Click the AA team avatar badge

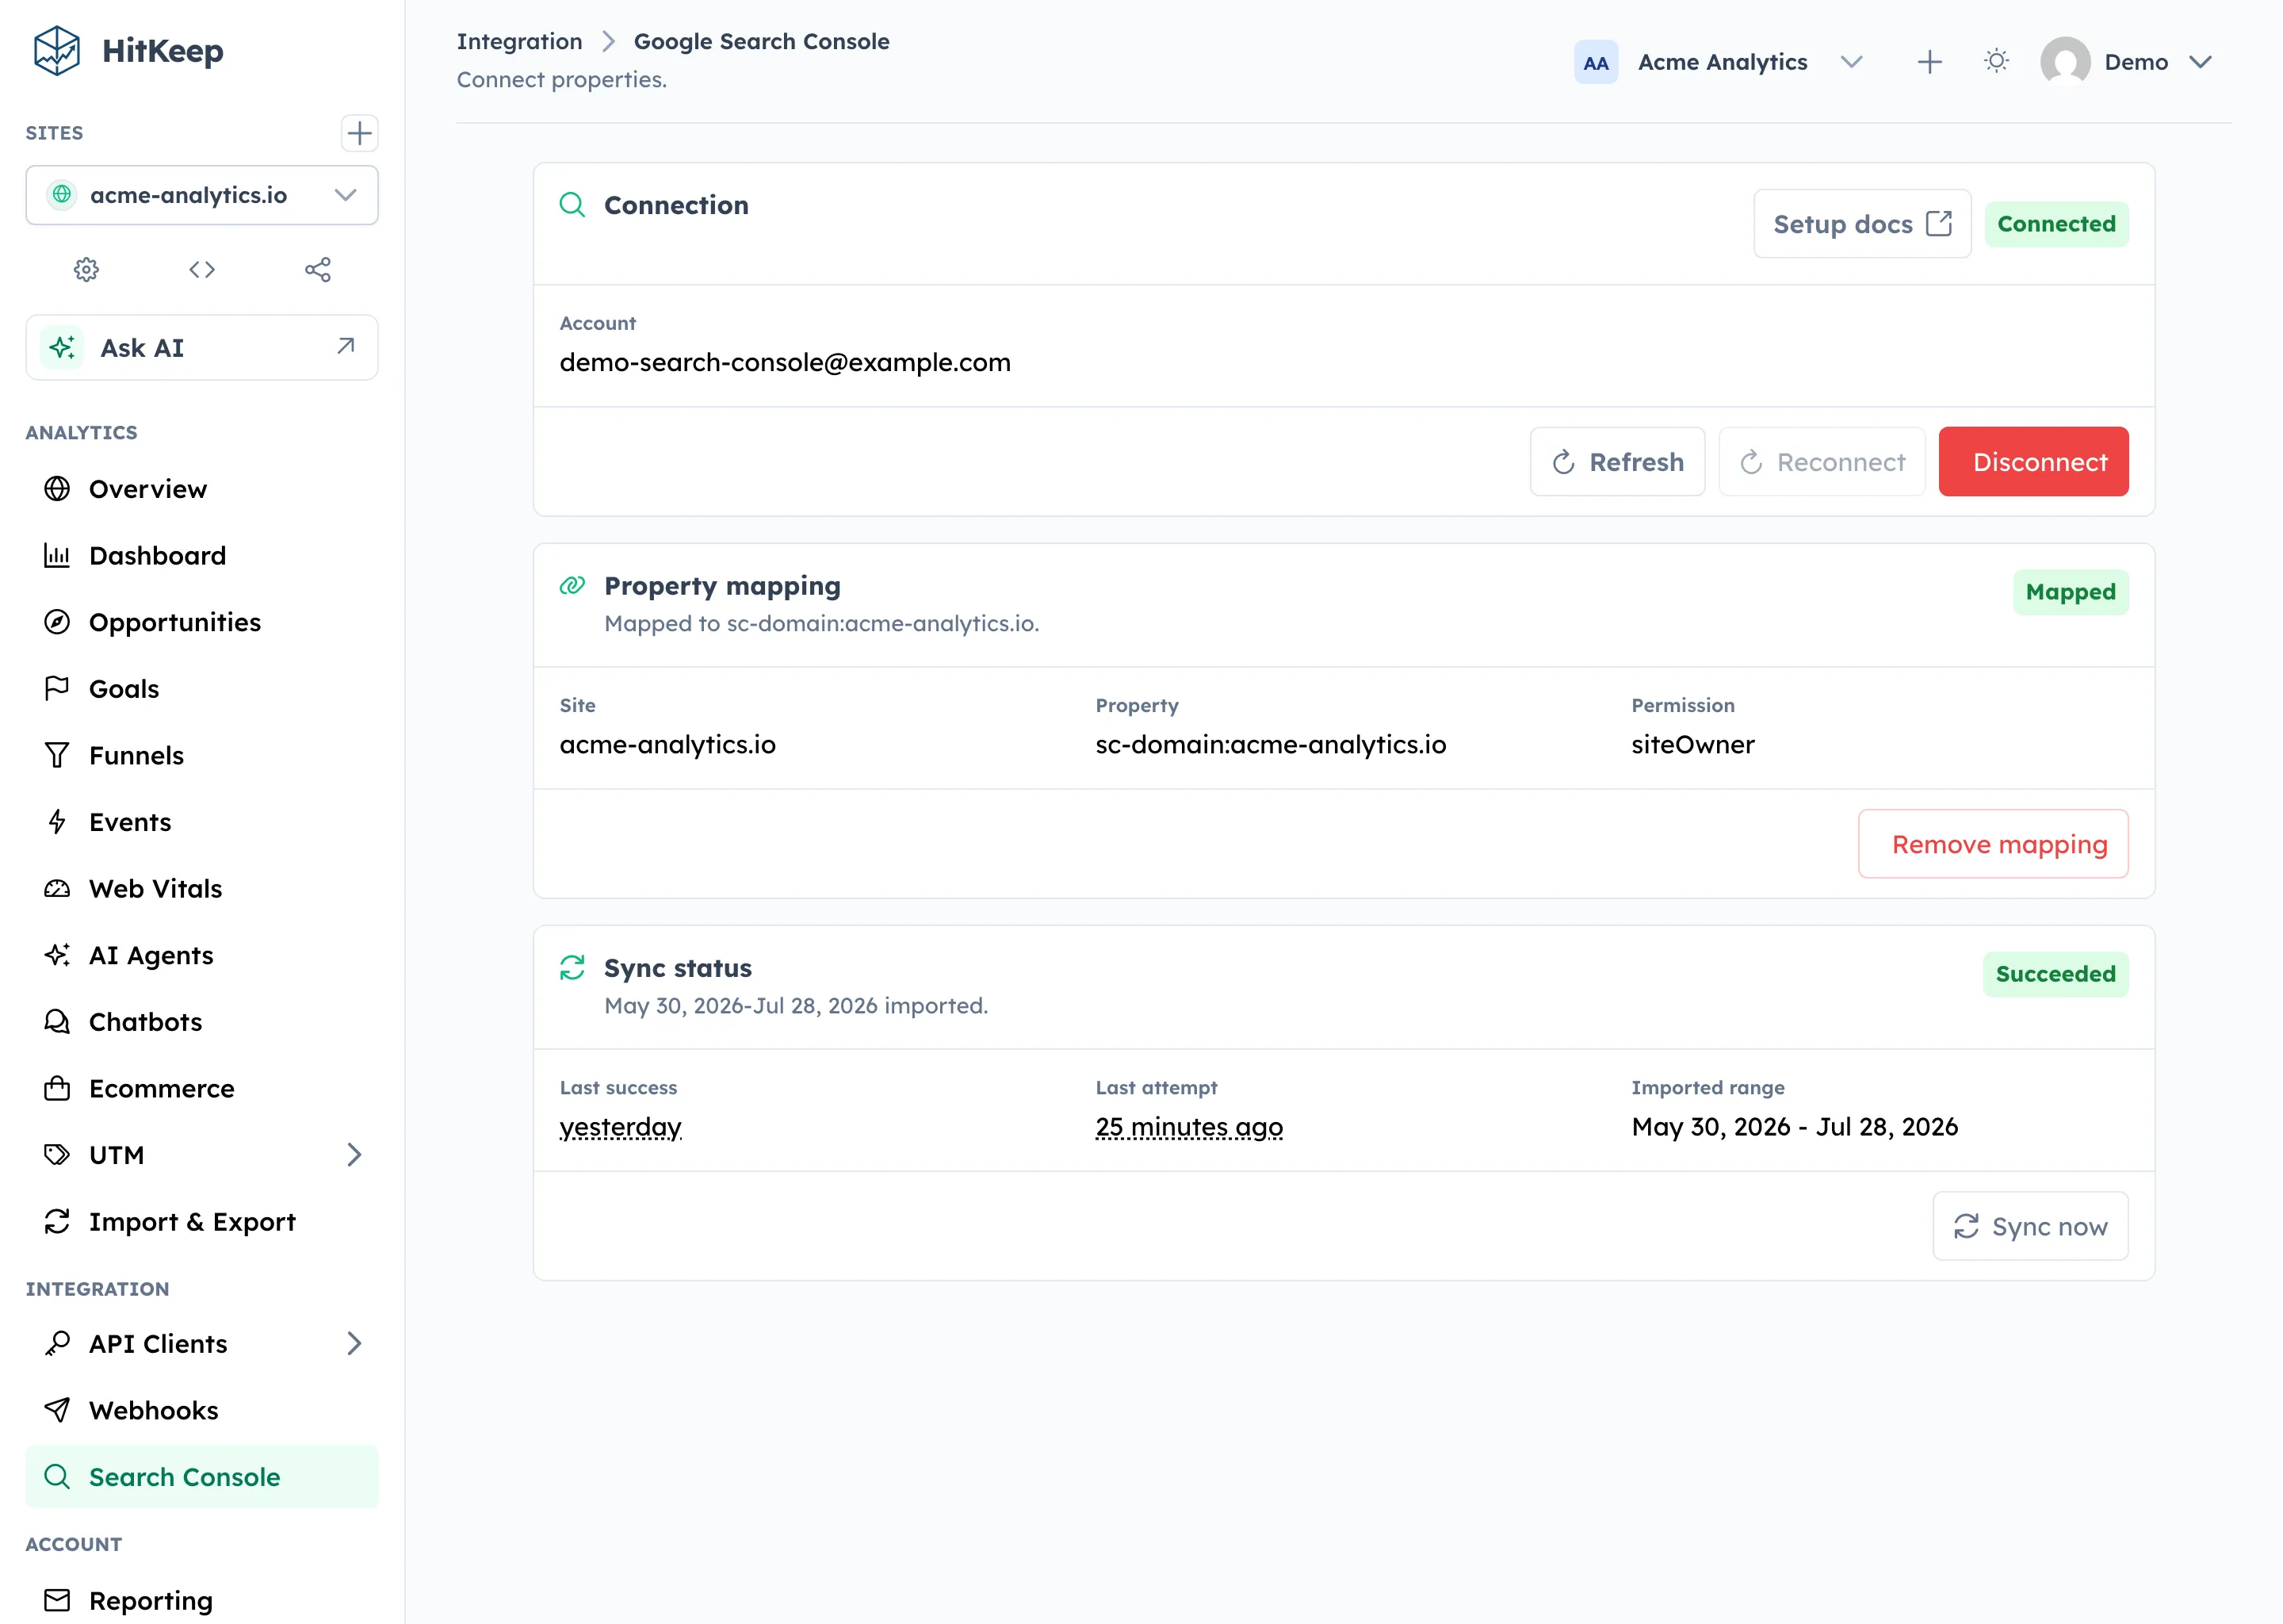1595,63
